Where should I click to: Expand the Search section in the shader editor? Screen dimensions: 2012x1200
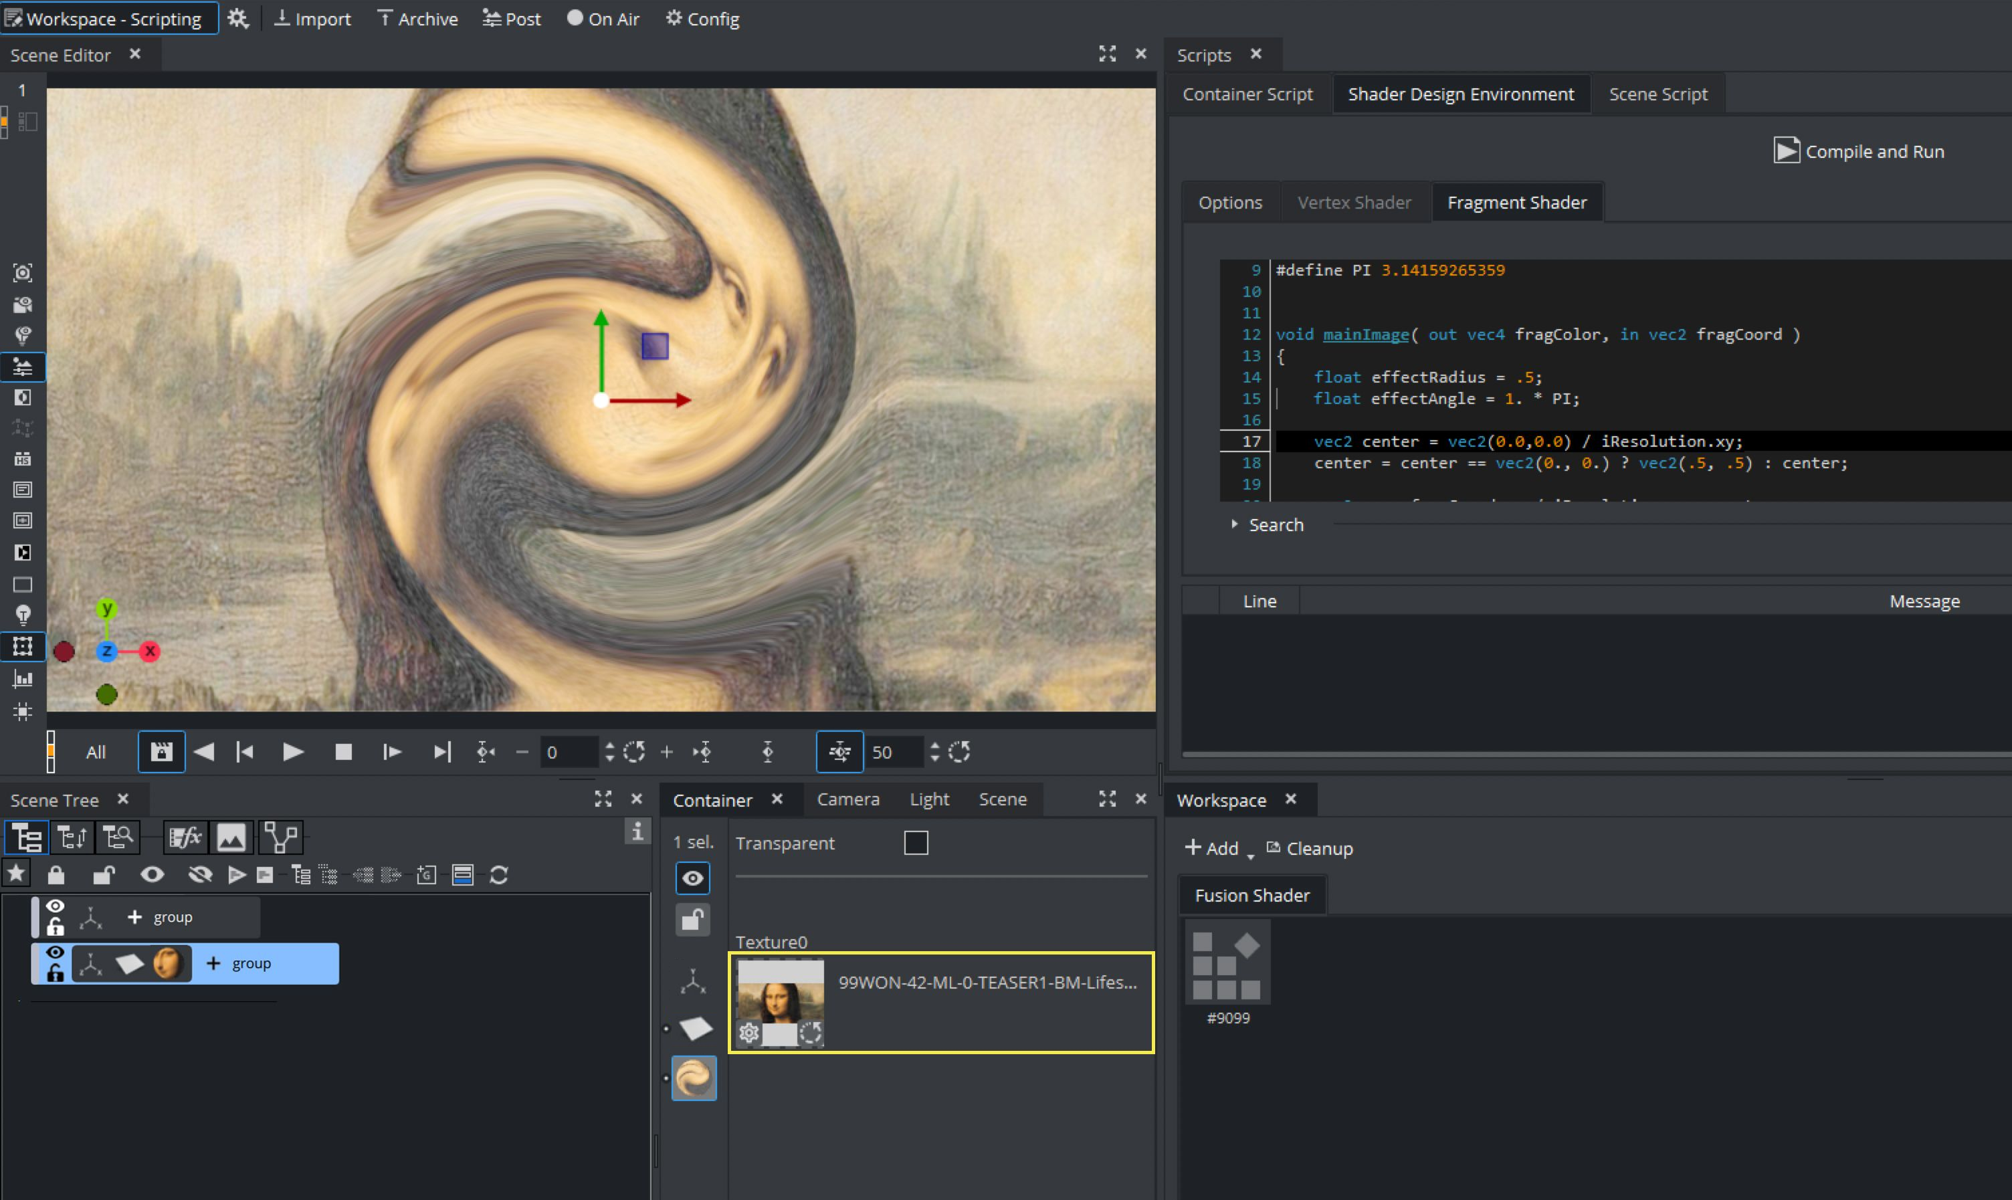click(1234, 525)
